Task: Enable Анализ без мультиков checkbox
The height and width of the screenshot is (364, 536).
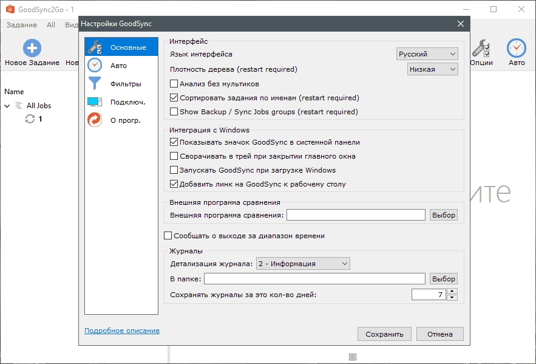Action: 174,83
